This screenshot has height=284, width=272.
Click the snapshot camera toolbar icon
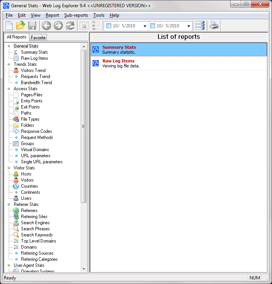point(84,26)
